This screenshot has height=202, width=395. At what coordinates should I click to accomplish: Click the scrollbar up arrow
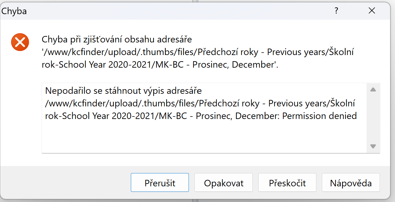(373, 89)
